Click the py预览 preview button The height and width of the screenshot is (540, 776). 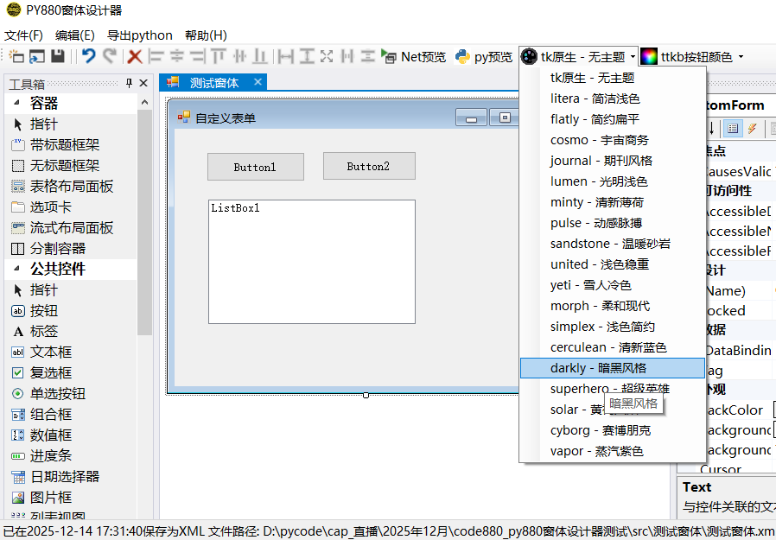[484, 55]
